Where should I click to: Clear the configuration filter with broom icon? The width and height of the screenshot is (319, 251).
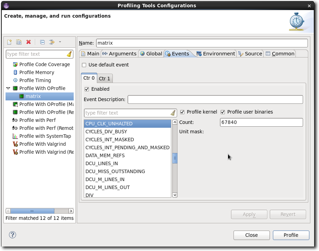pos(69,54)
